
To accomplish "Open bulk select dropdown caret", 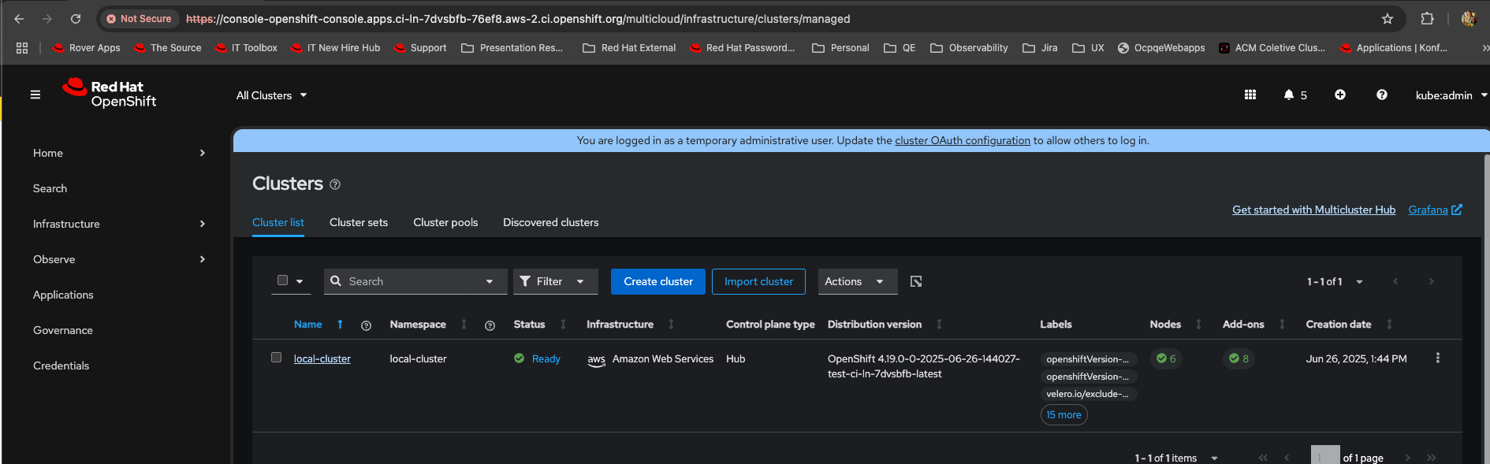I will point(300,281).
